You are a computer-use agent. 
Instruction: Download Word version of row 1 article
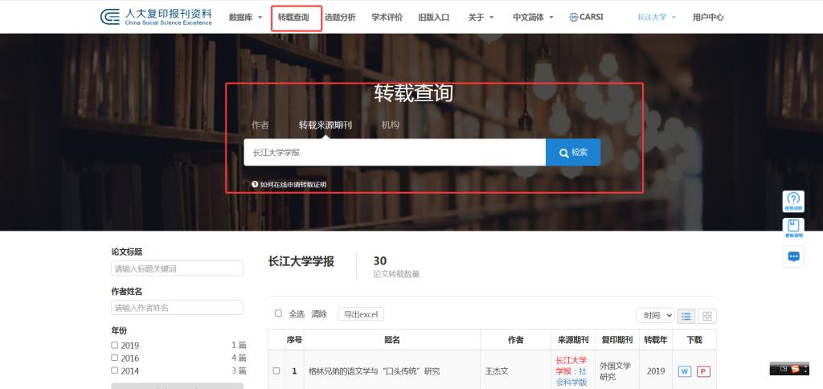click(685, 371)
